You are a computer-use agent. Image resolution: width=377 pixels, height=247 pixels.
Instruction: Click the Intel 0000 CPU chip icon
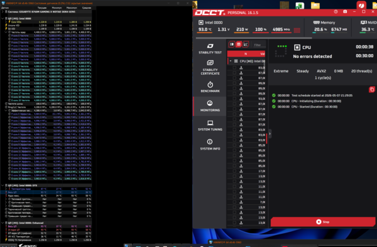pyautogui.click(x=201, y=23)
